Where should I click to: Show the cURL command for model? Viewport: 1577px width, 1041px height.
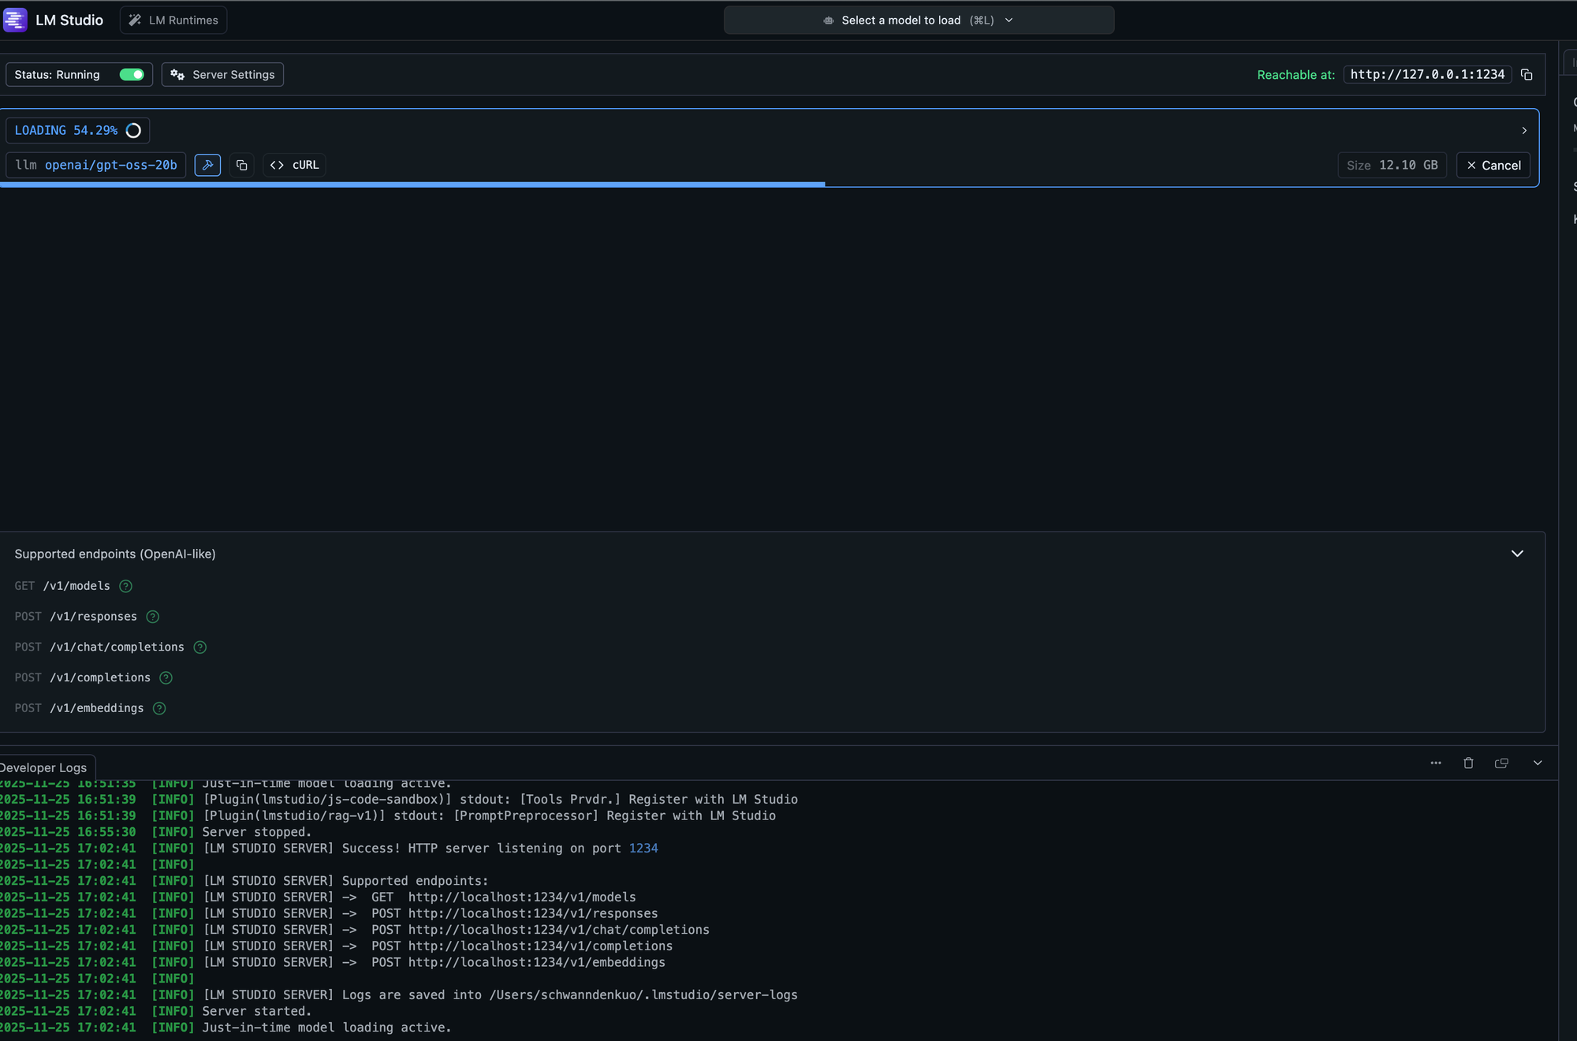coord(295,165)
